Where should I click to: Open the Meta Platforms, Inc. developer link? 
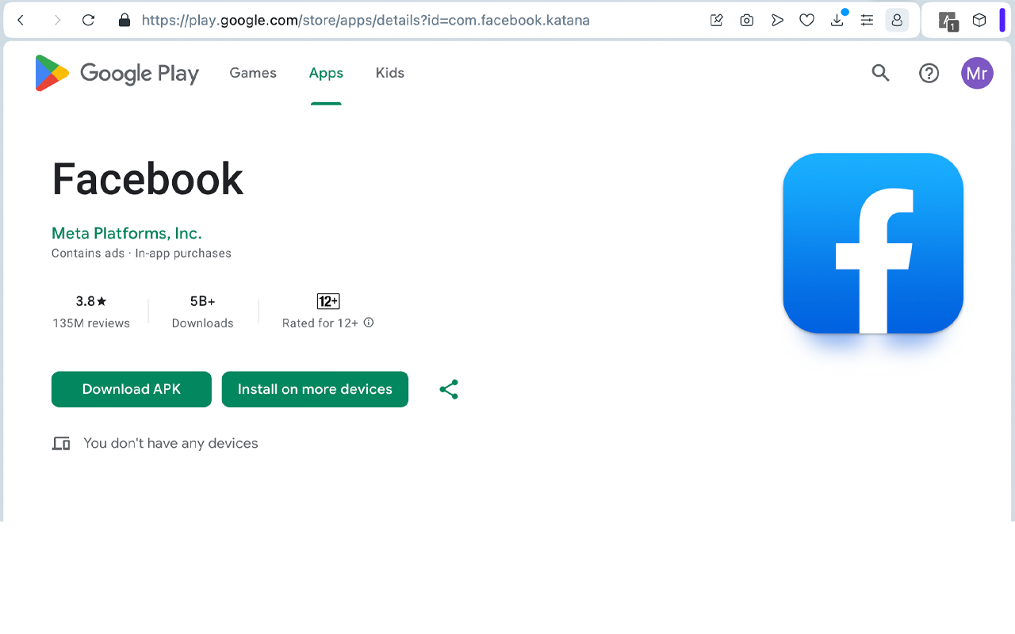[127, 233]
